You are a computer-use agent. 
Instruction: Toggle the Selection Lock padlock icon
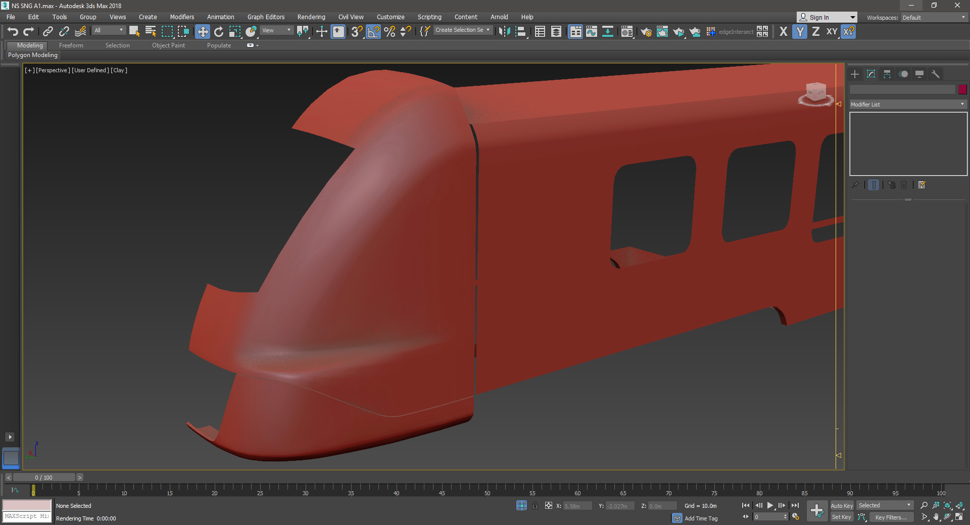pos(535,505)
